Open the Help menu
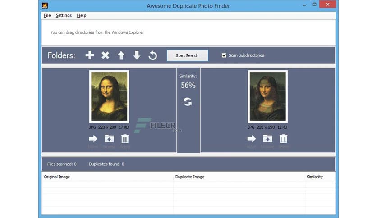Screen dimensions: 377x218 point(82,15)
